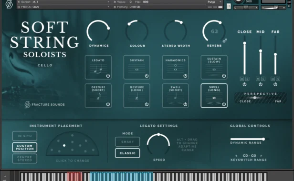Open the MIDI Ch dropdown
The height and width of the screenshot is (181, 294).
click(x=64, y=7)
